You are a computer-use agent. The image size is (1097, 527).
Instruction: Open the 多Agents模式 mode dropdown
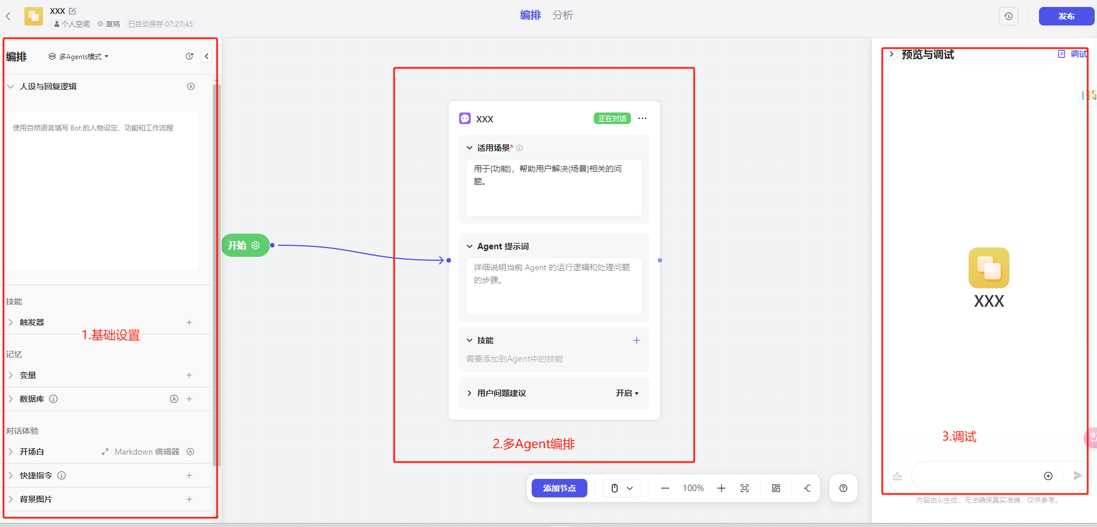tap(78, 56)
